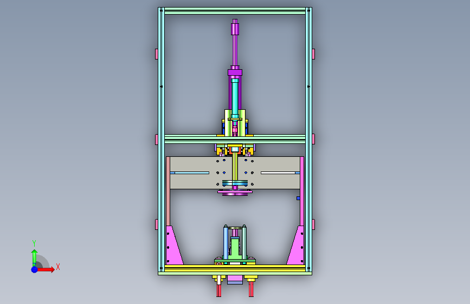Select the small blue block on right side rail
The width and height of the screenshot is (470, 304).
(298, 198)
